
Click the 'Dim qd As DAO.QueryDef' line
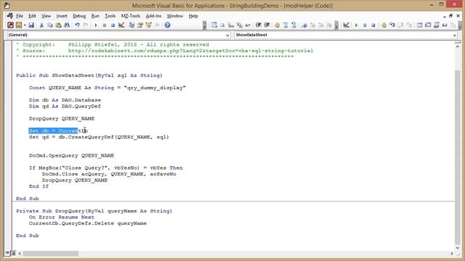[x=65, y=107]
